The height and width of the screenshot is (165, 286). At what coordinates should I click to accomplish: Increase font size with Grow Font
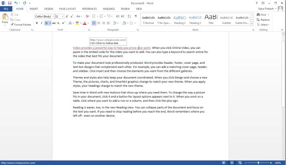[x=67, y=16]
